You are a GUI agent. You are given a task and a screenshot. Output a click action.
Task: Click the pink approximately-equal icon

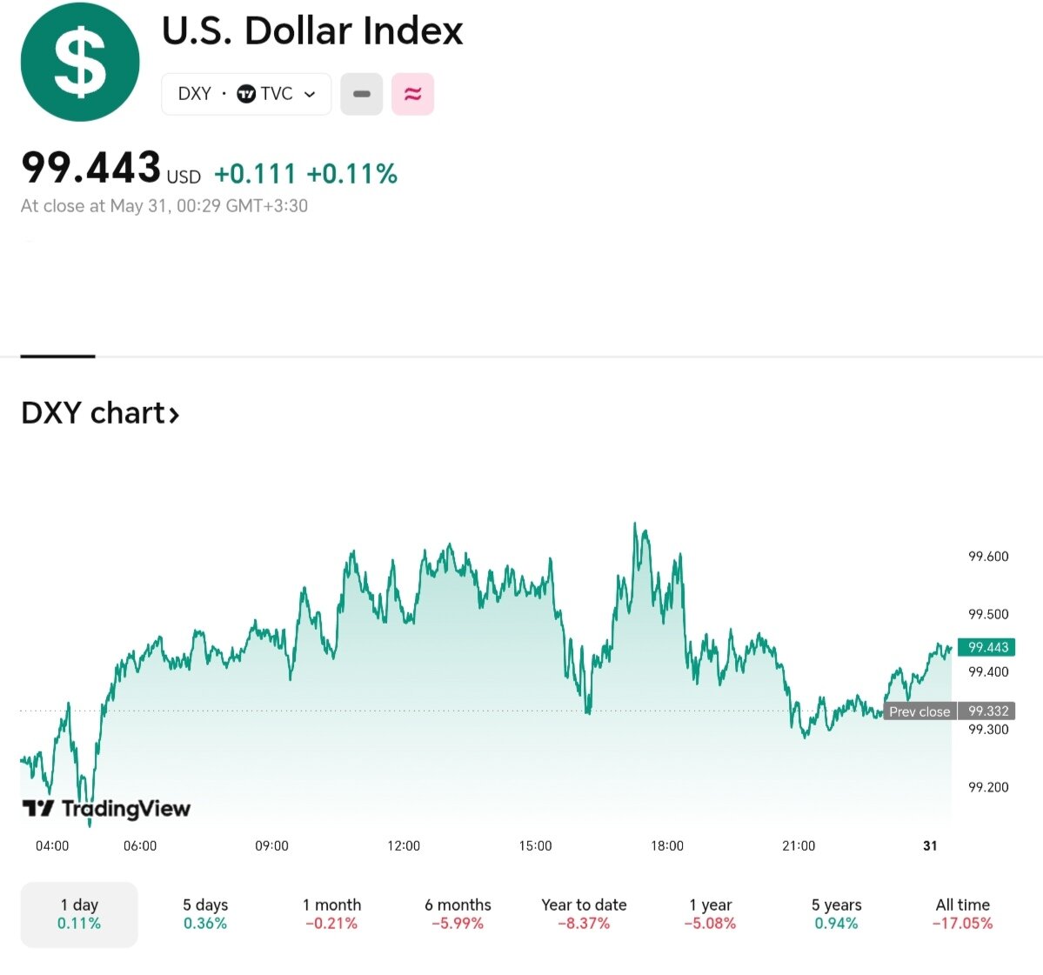[x=412, y=94]
